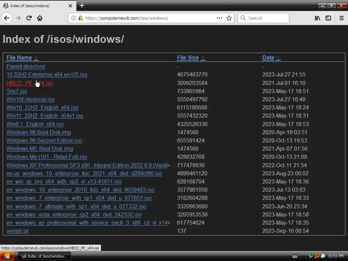Click en_windows_vista_enterprise_sp2 iso link

(x=74, y=215)
